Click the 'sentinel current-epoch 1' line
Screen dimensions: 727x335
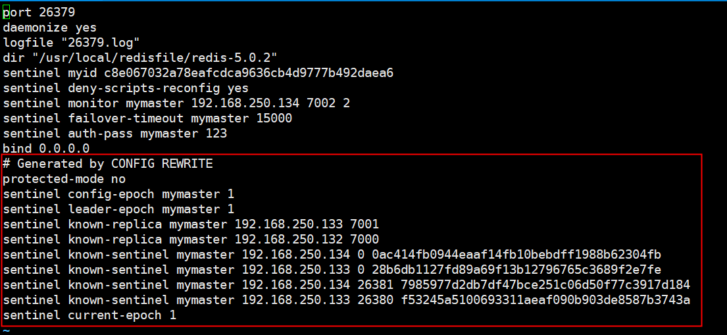click(89, 315)
